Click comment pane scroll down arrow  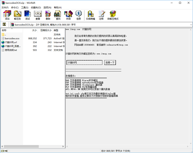(191, 143)
